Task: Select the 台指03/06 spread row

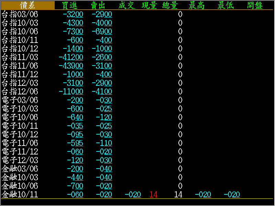Action: click(20, 14)
